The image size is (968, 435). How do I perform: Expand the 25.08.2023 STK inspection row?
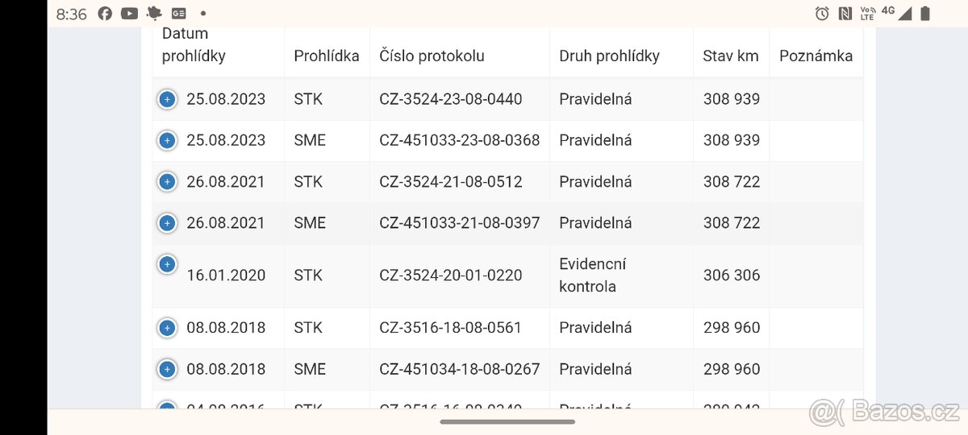click(167, 99)
